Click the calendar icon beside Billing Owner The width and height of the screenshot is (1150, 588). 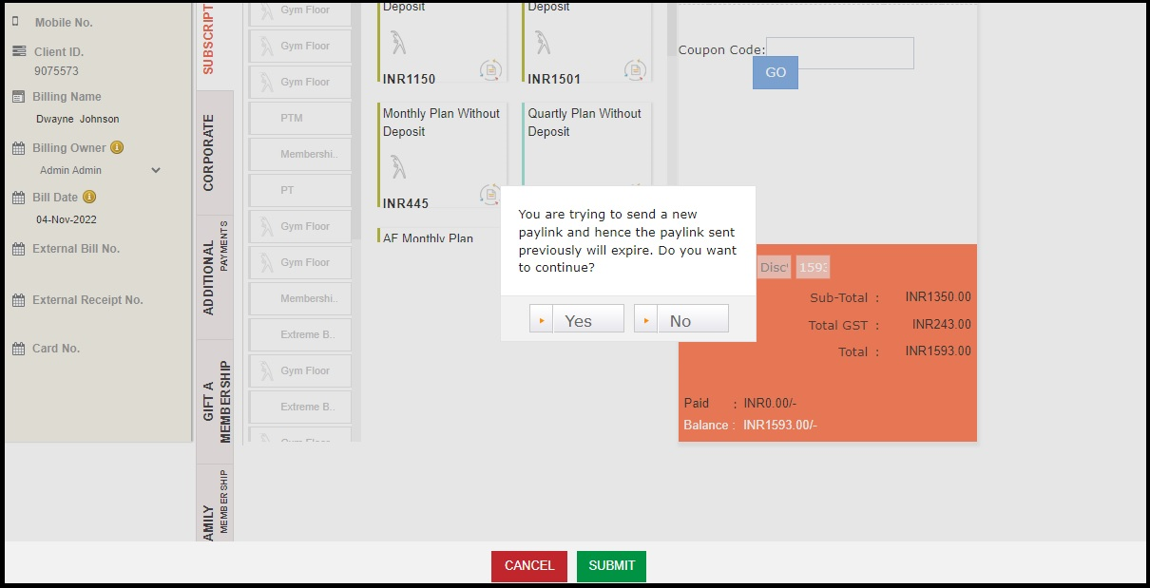pyautogui.click(x=18, y=148)
